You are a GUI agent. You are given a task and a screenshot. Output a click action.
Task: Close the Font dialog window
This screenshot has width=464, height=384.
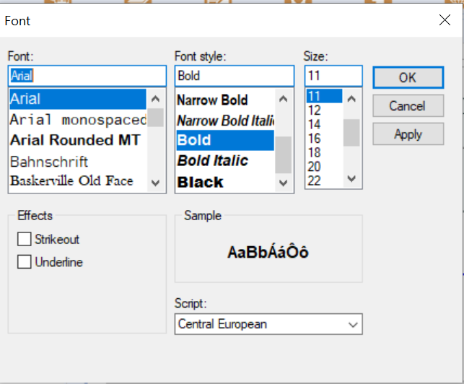point(445,20)
